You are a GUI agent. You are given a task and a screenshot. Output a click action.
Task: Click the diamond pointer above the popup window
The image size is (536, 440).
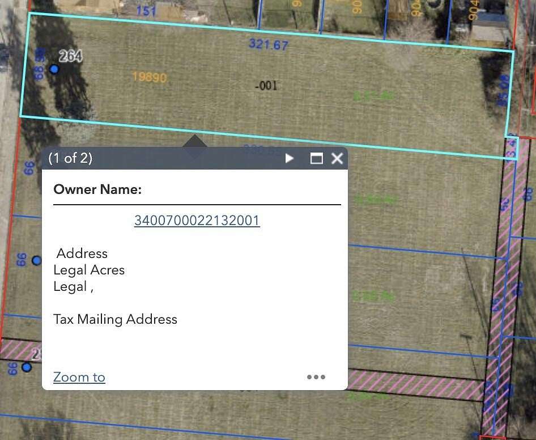[195, 146]
